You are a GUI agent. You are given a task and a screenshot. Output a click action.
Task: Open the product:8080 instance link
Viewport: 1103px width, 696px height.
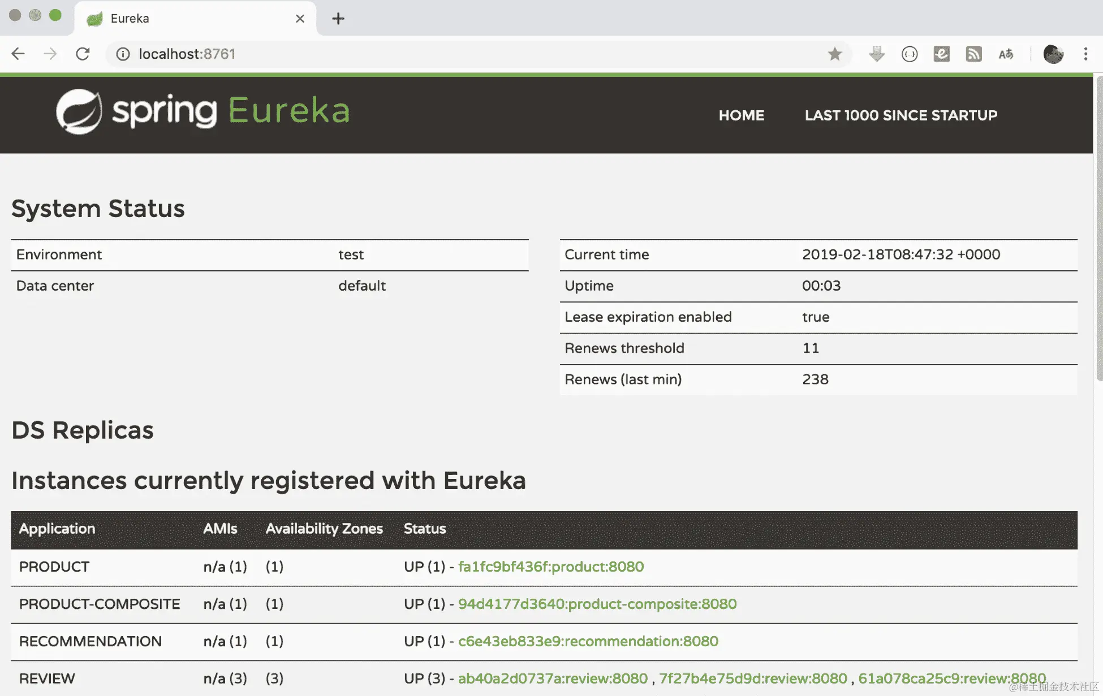[x=550, y=567]
